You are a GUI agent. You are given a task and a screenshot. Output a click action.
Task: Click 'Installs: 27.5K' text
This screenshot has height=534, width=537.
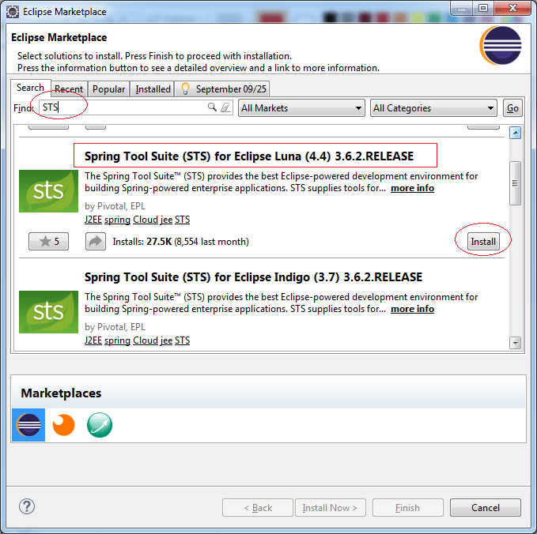click(142, 242)
